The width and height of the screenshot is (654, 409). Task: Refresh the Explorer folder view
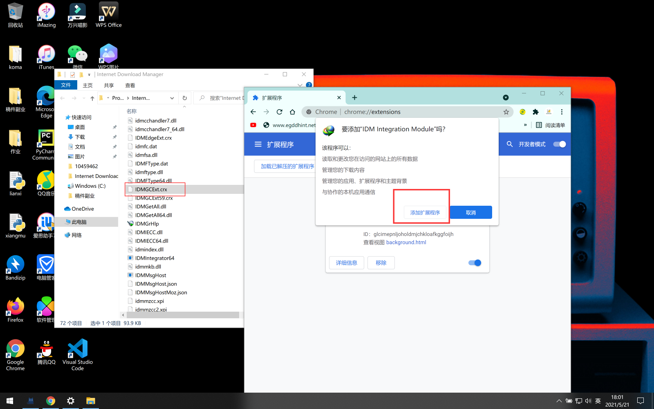point(185,98)
